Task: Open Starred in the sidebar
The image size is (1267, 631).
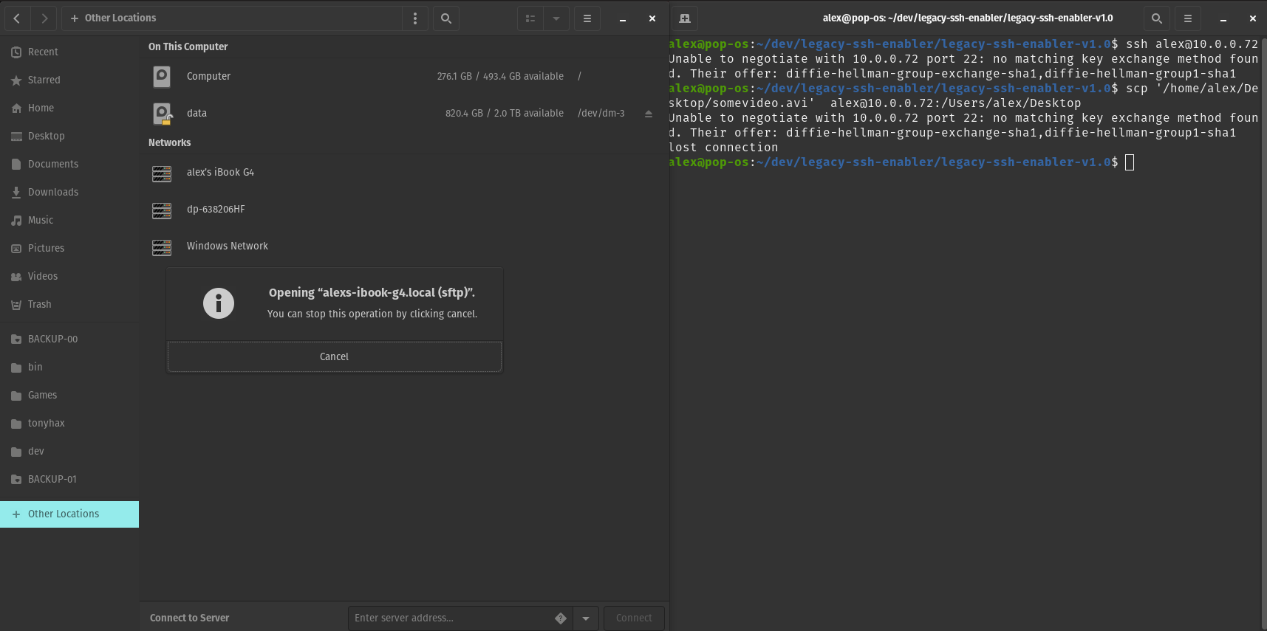Action: [x=69, y=80]
